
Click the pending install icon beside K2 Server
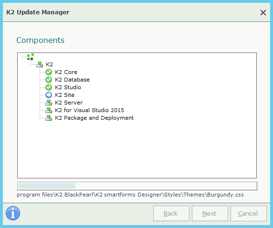[x=49, y=103]
